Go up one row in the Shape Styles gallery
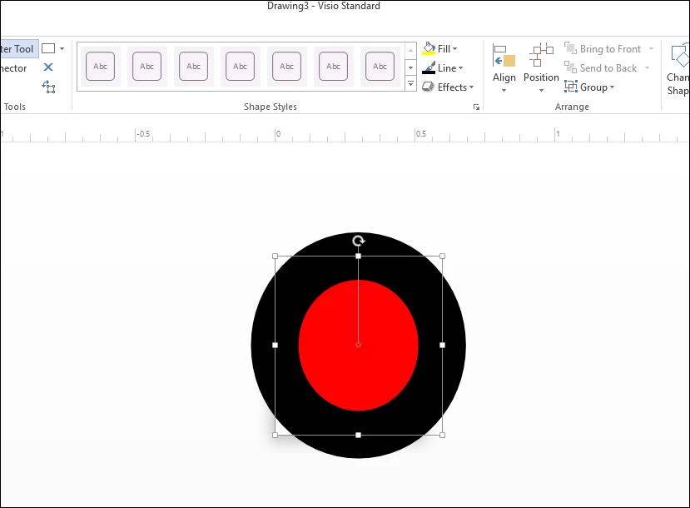Viewport: 690px width, 508px height. pos(410,51)
